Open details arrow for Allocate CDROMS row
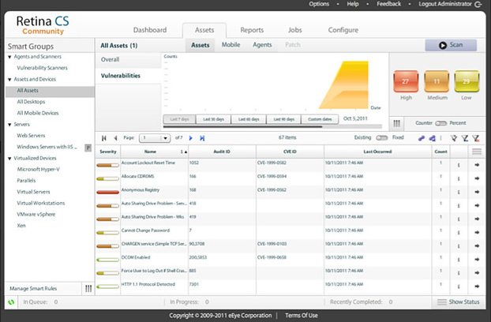491x322 pixels. coord(477,178)
